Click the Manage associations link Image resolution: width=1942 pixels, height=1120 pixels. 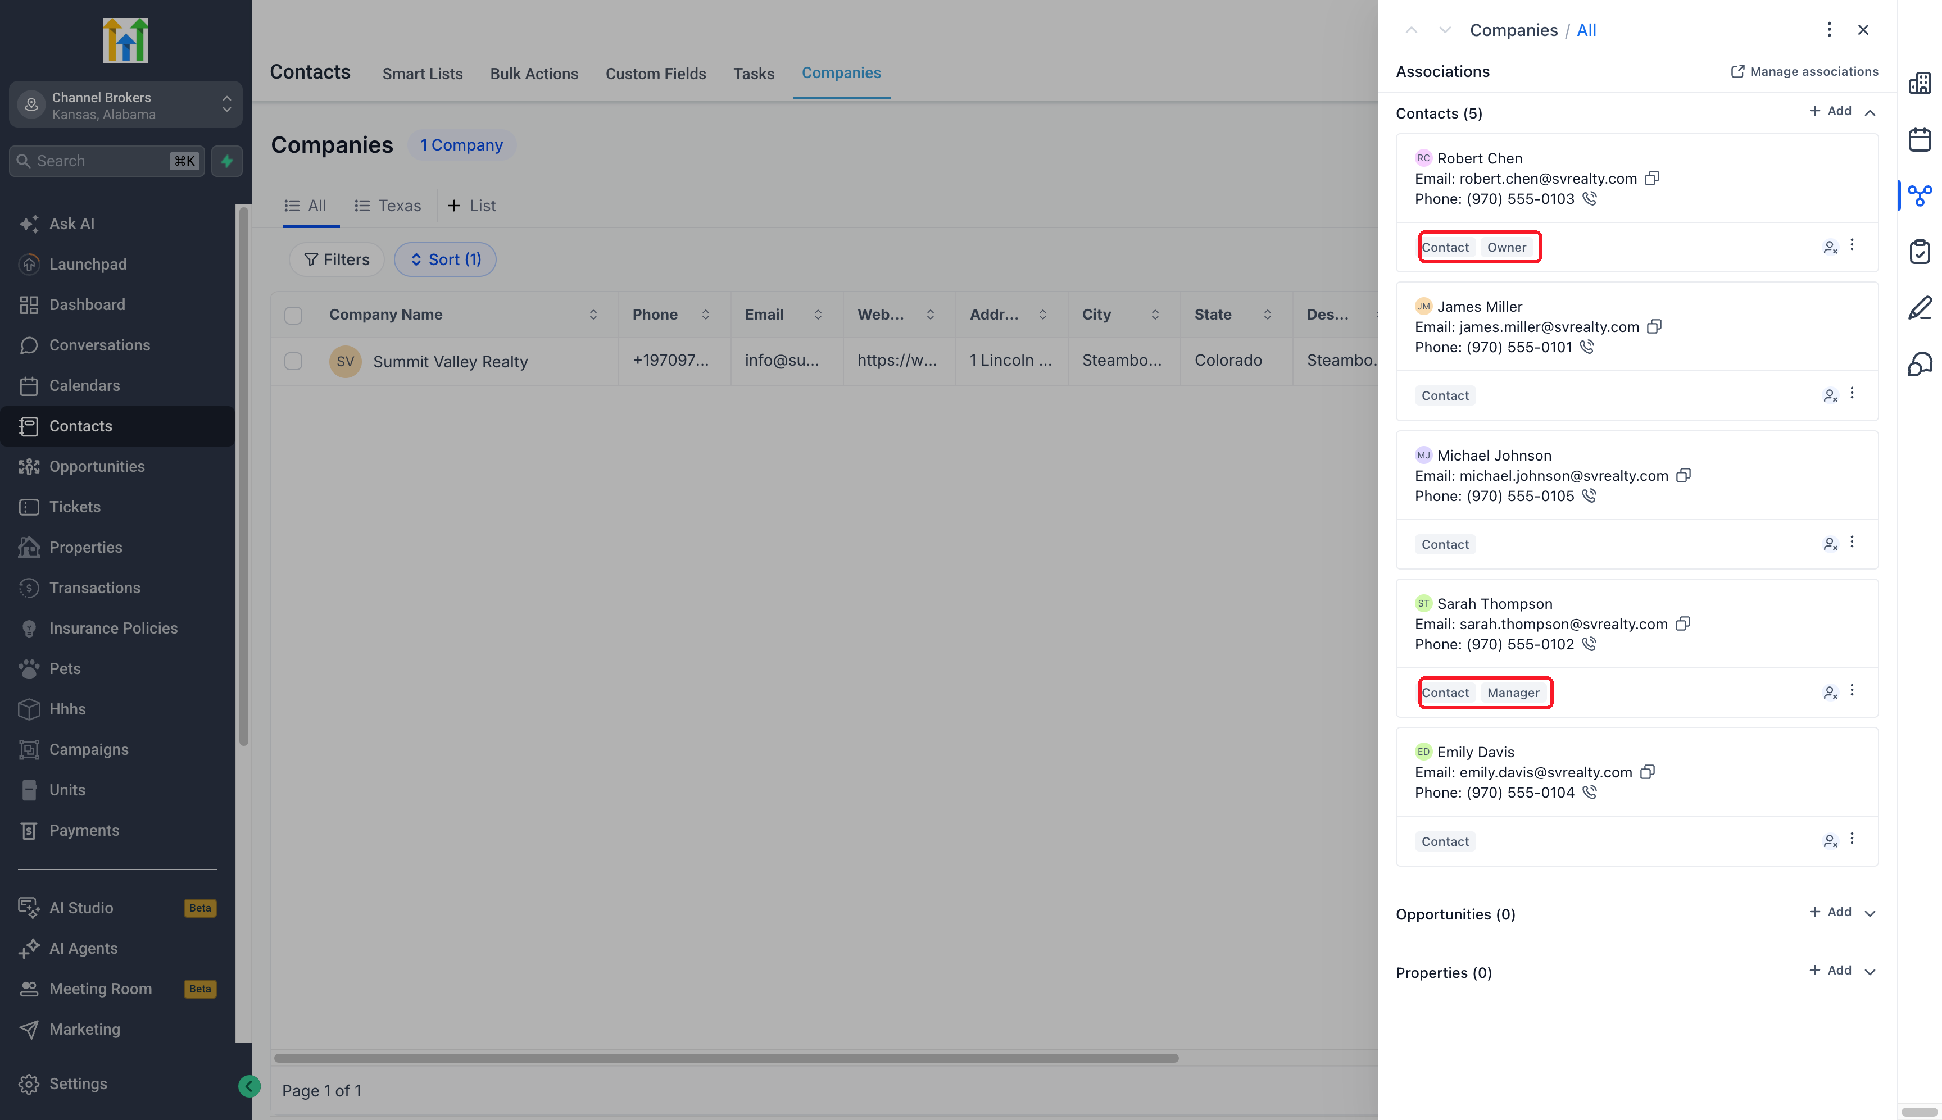point(1804,71)
